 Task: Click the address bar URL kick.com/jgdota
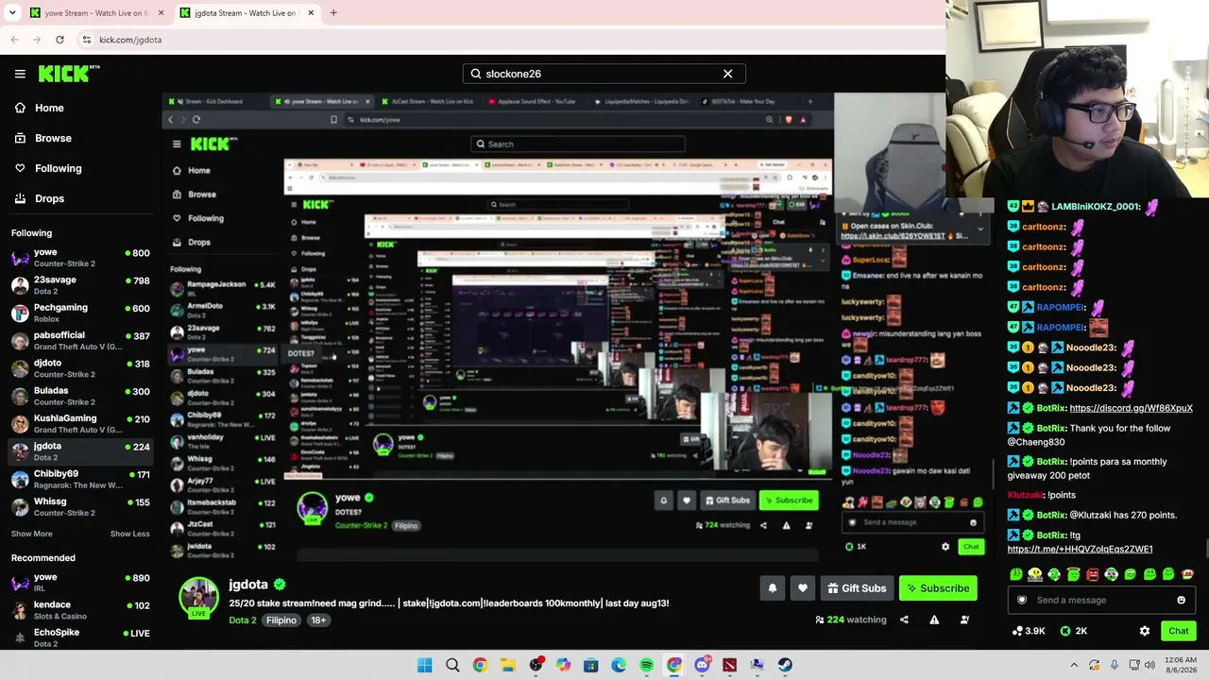point(130,40)
